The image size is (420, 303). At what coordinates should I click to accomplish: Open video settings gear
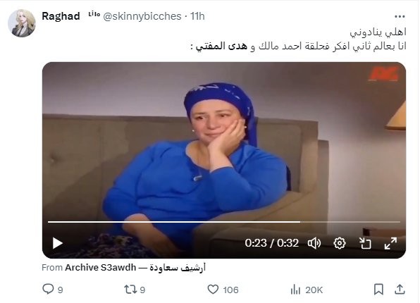340,243
